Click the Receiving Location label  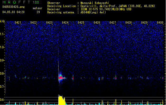[61, 6]
